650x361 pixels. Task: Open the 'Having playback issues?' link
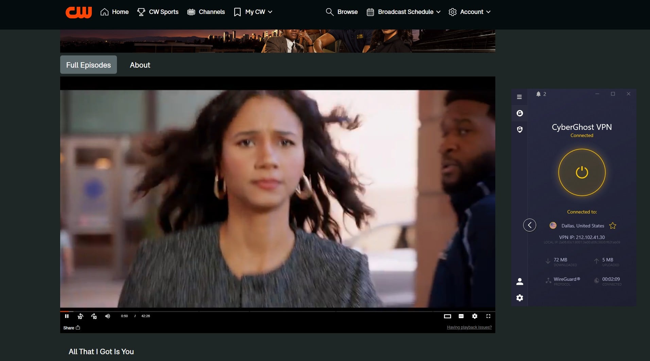point(469,327)
